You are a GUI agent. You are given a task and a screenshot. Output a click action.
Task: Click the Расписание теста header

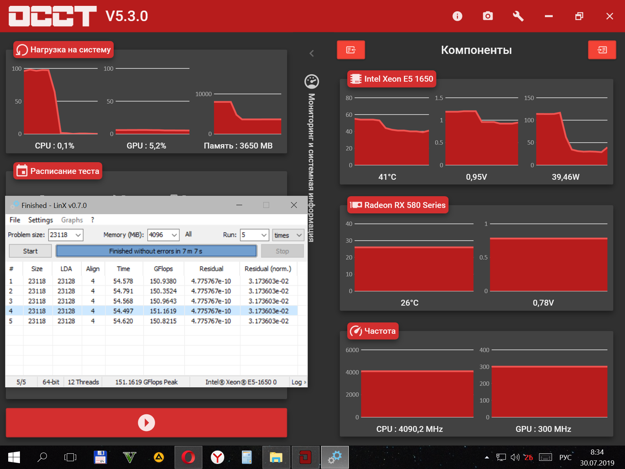click(x=58, y=171)
